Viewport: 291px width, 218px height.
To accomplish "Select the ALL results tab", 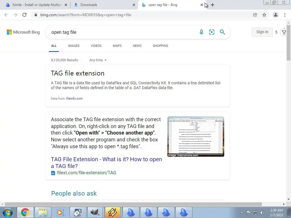I will pyautogui.click(x=54, y=46).
